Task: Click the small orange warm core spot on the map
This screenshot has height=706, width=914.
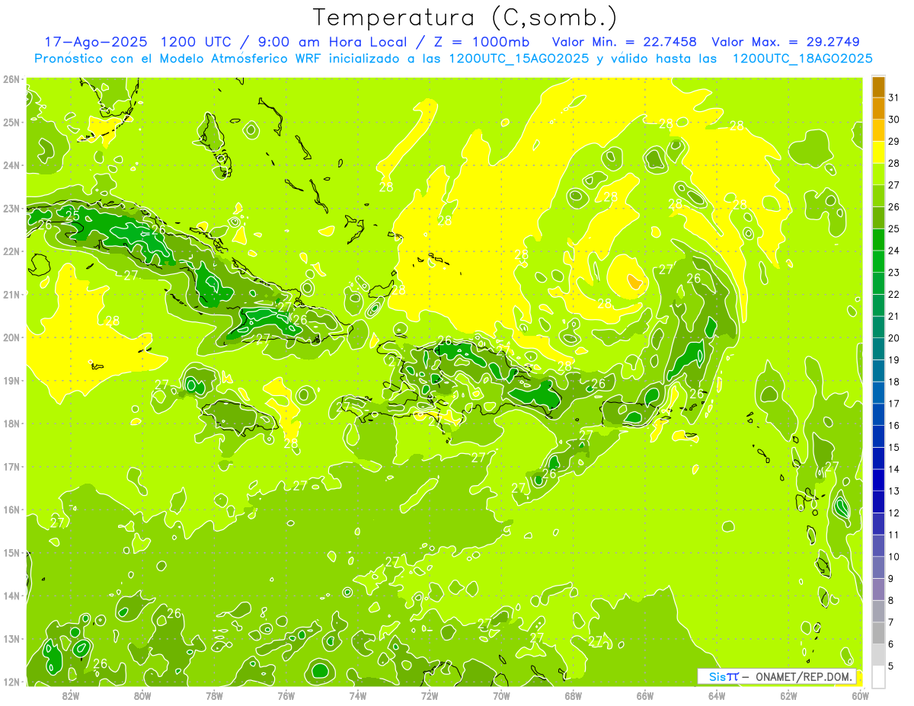Action: pos(635,283)
